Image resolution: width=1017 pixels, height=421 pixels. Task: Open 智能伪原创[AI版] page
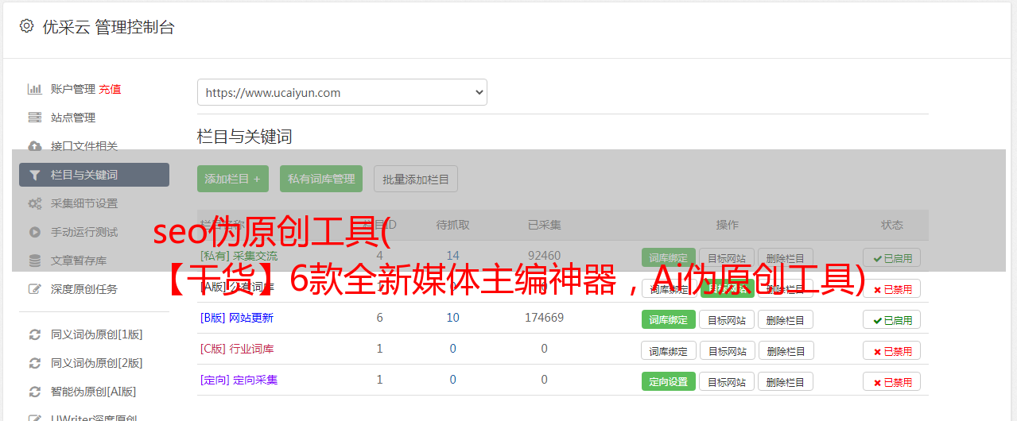[x=94, y=392]
